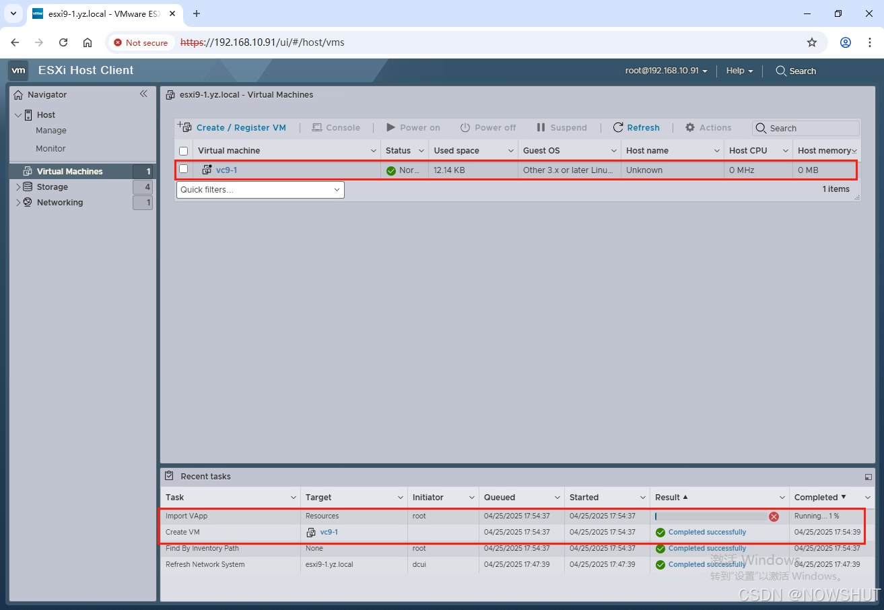Click the Refresh circular arrow icon
Image resolution: width=884 pixels, height=610 pixels.
click(618, 127)
